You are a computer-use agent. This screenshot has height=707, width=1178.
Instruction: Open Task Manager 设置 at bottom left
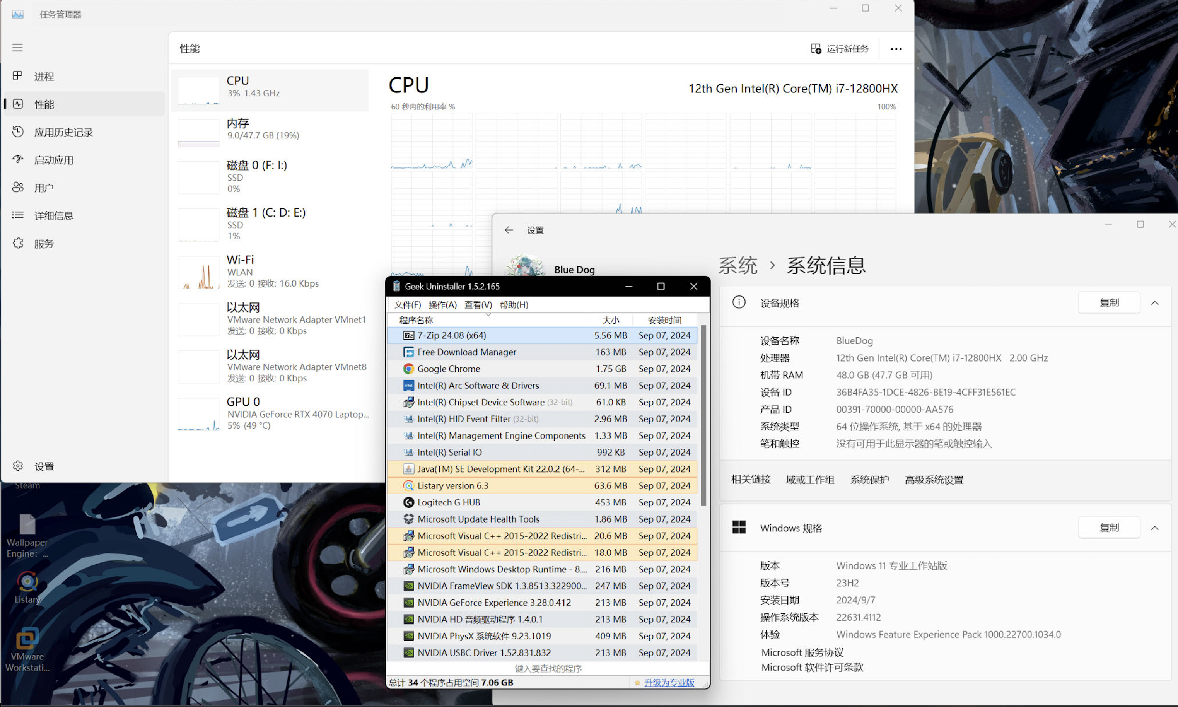click(x=44, y=466)
